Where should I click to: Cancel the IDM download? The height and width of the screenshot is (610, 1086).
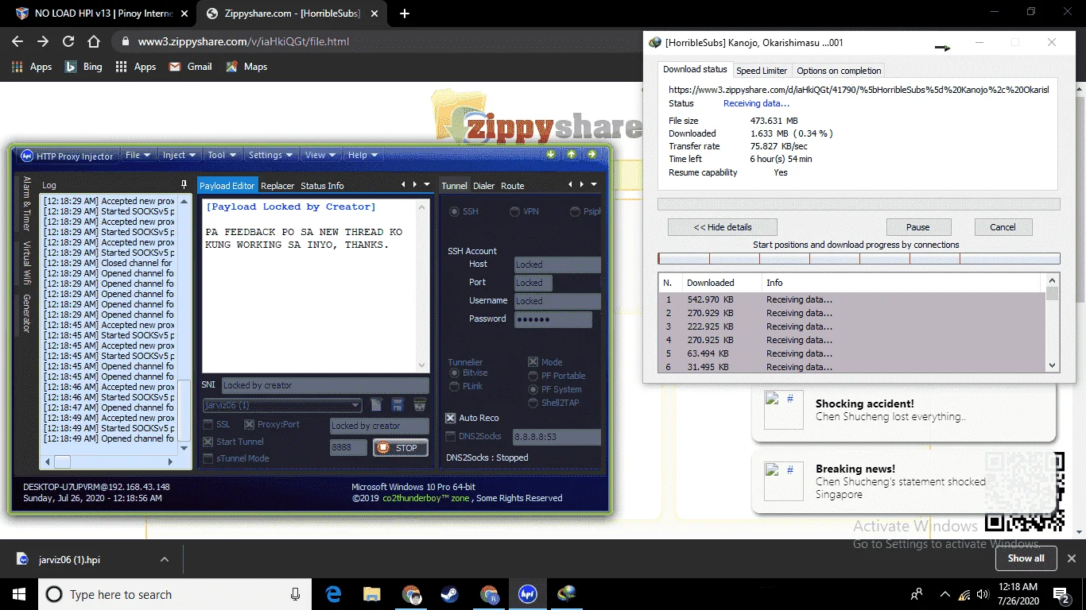click(1003, 227)
